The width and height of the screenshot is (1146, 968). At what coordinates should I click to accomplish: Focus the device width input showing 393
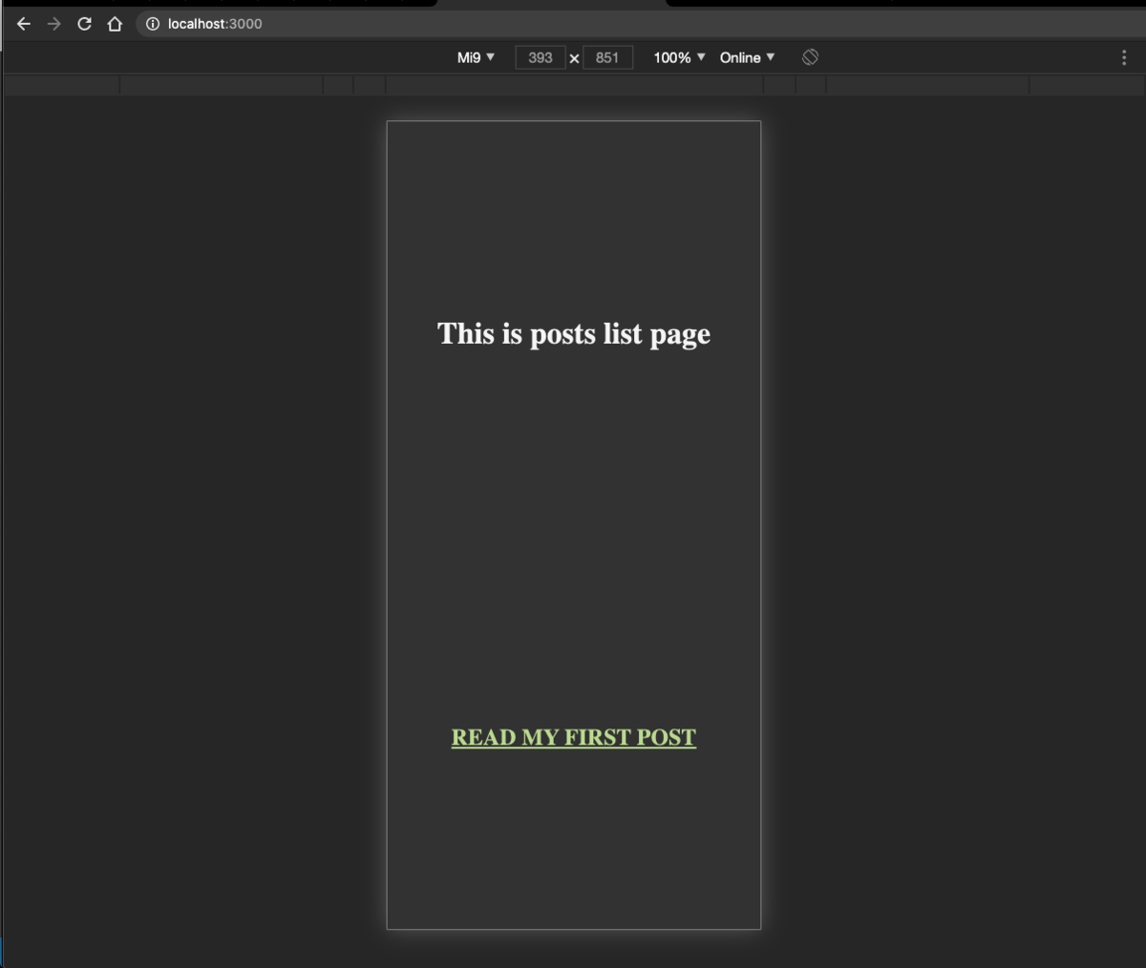(540, 57)
